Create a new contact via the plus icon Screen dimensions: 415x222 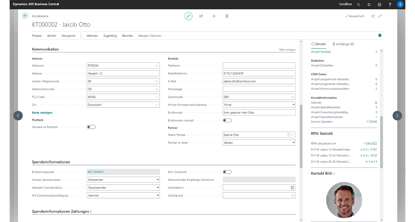[x=214, y=16]
